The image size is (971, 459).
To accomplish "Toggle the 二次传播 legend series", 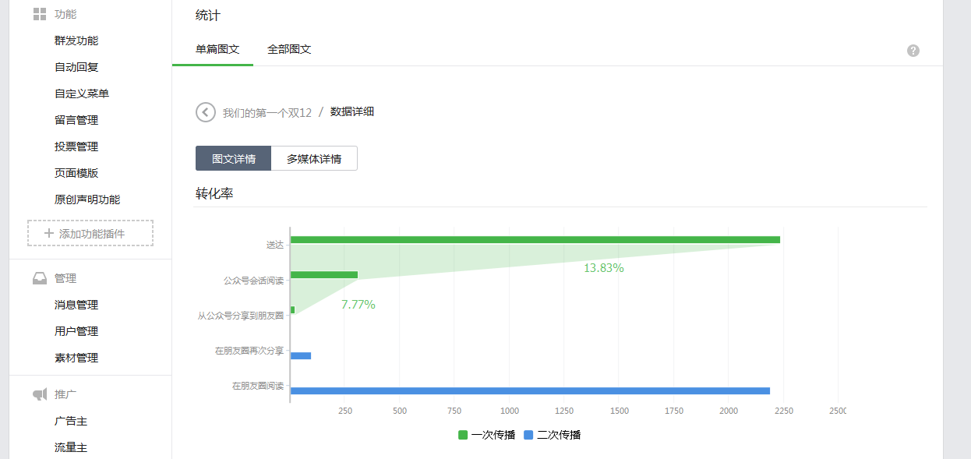I will pyautogui.click(x=553, y=435).
